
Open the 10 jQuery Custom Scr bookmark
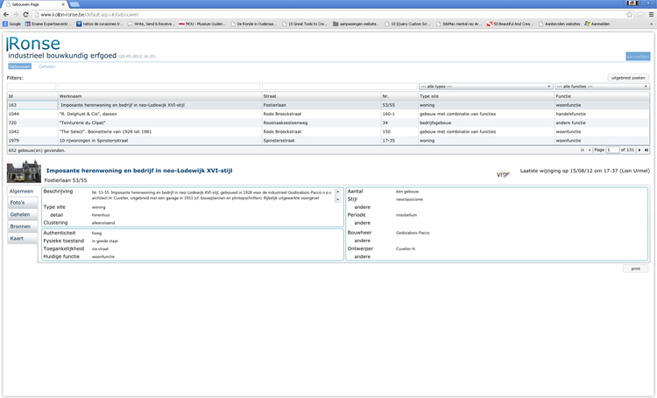point(407,24)
